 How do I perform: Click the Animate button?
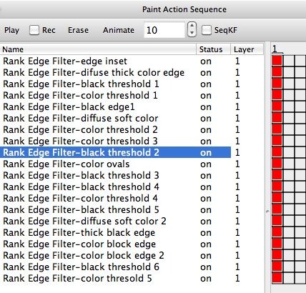coord(119,30)
